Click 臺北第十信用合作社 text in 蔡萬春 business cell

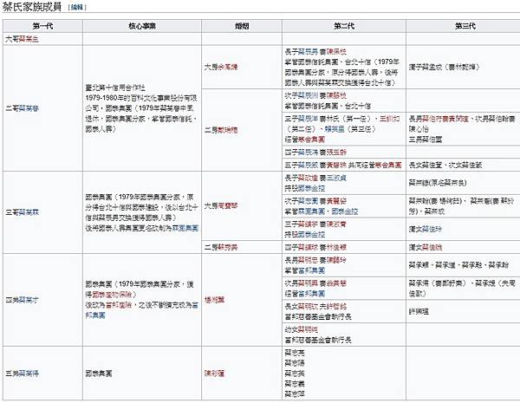[115, 88]
